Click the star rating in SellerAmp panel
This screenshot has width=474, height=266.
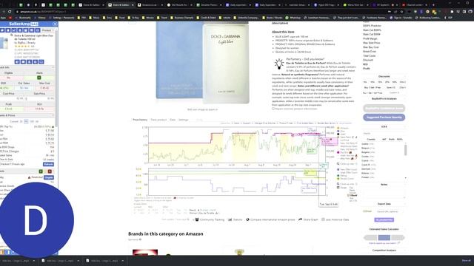(22, 47)
